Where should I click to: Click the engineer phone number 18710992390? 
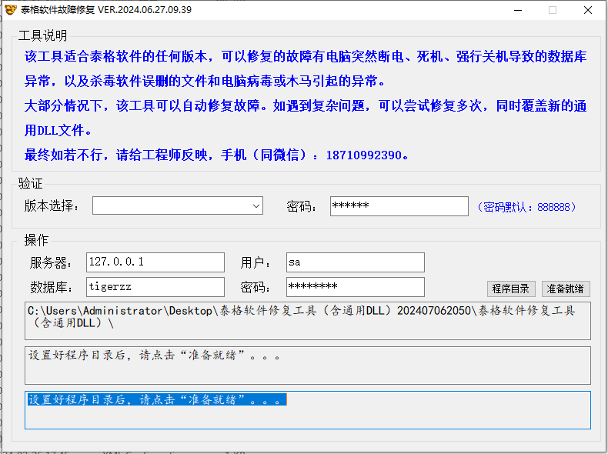(364, 155)
